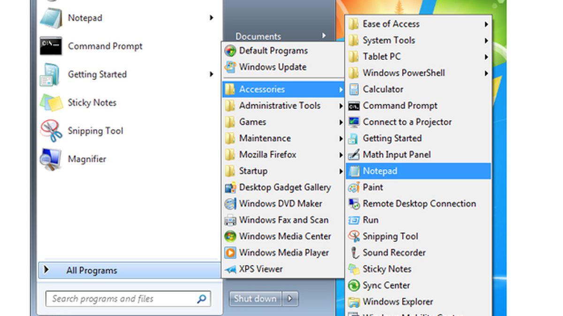The image size is (563, 316).
Task: Start the Magnifier application
Action: 87,159
